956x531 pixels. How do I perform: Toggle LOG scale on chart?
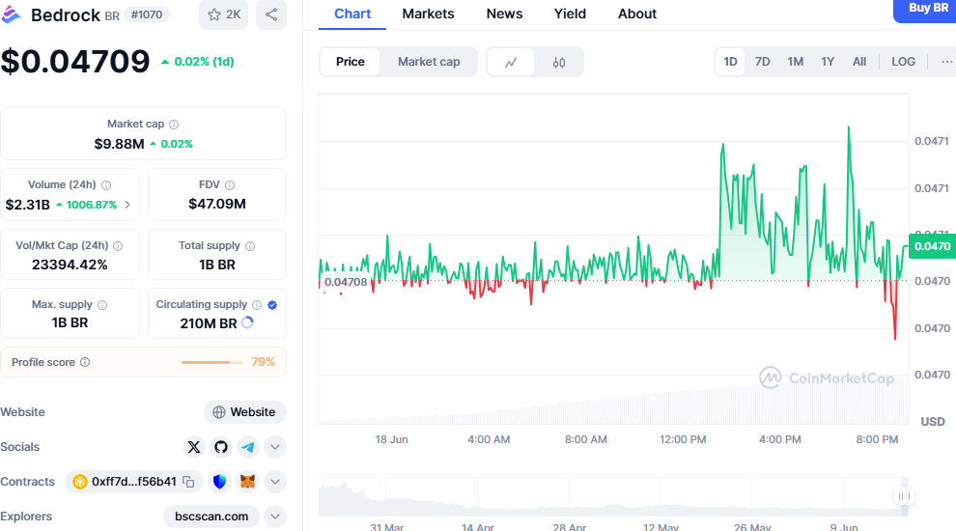pos(903,62)
